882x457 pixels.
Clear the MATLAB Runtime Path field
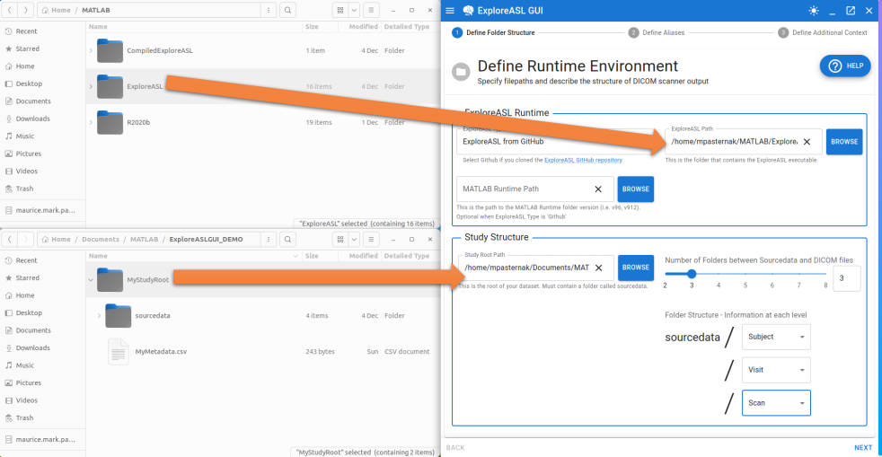[598, 189]
